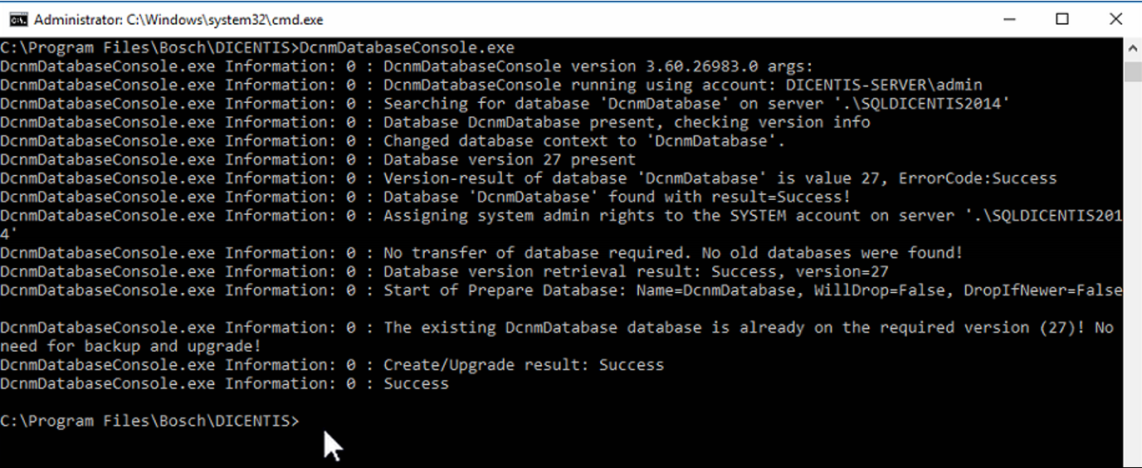The image size is (1142, 468).
Task: Click the typed command 'DcnmDatabaseConsole.exe' on the first line
Action: click(407, 47)
